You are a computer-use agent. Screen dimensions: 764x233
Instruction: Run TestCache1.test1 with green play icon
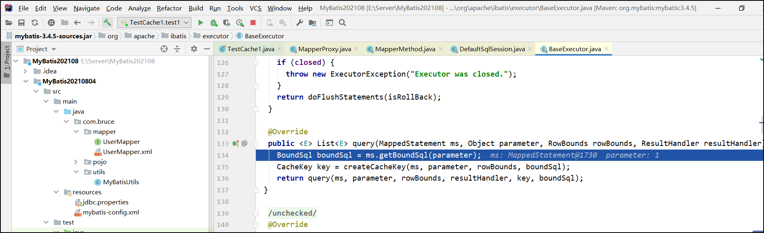click(x=200, y=23)
